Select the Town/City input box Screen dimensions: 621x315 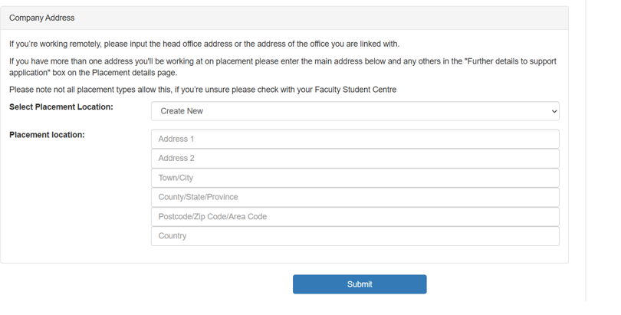pyautogui.click(x=354, y=178)
